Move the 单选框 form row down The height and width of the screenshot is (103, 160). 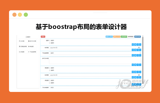(x=140, y=72)
